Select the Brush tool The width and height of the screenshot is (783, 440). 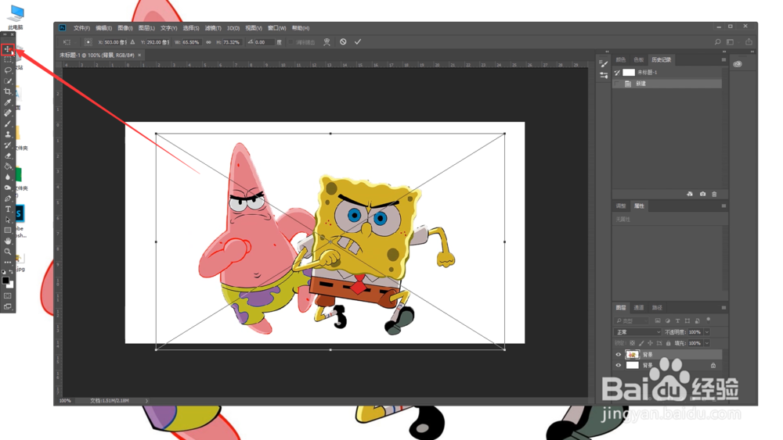click(8, 123)
